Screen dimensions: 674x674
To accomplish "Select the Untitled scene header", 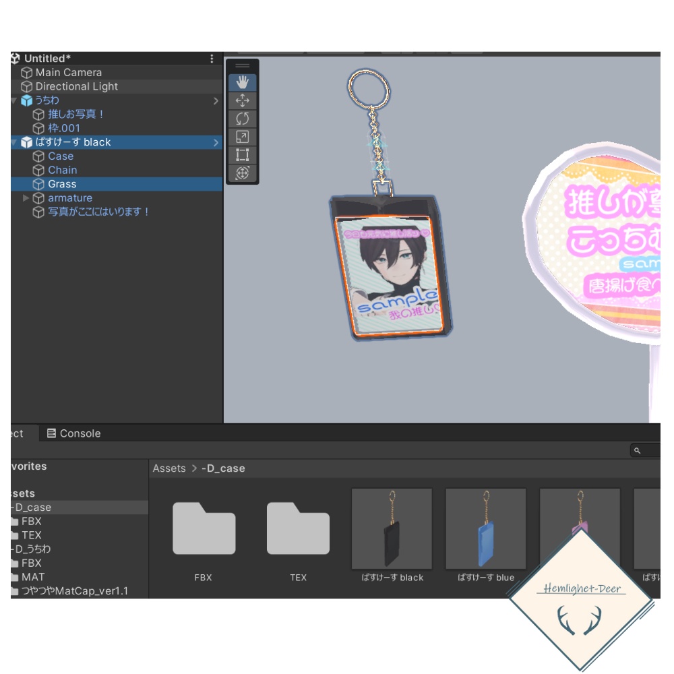I will 116,59.
